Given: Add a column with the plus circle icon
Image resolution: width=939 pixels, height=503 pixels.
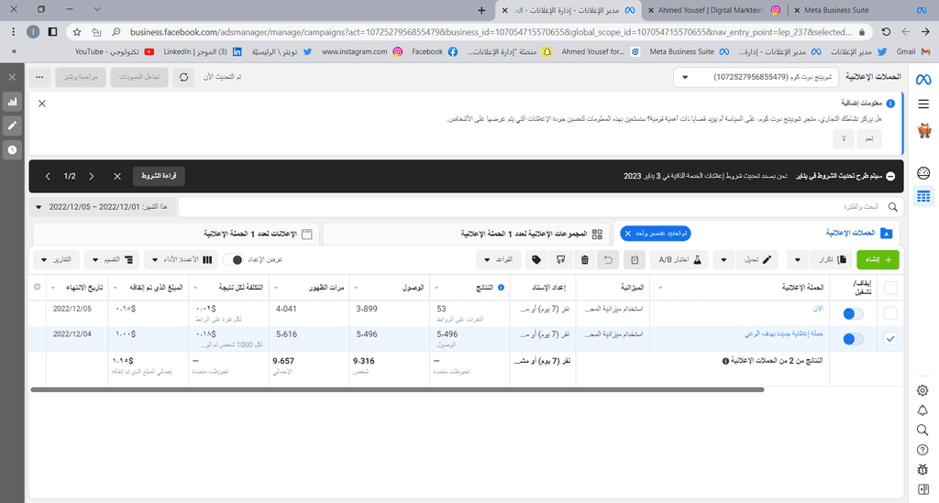Looking at the screenshot, I should (37, 287).
